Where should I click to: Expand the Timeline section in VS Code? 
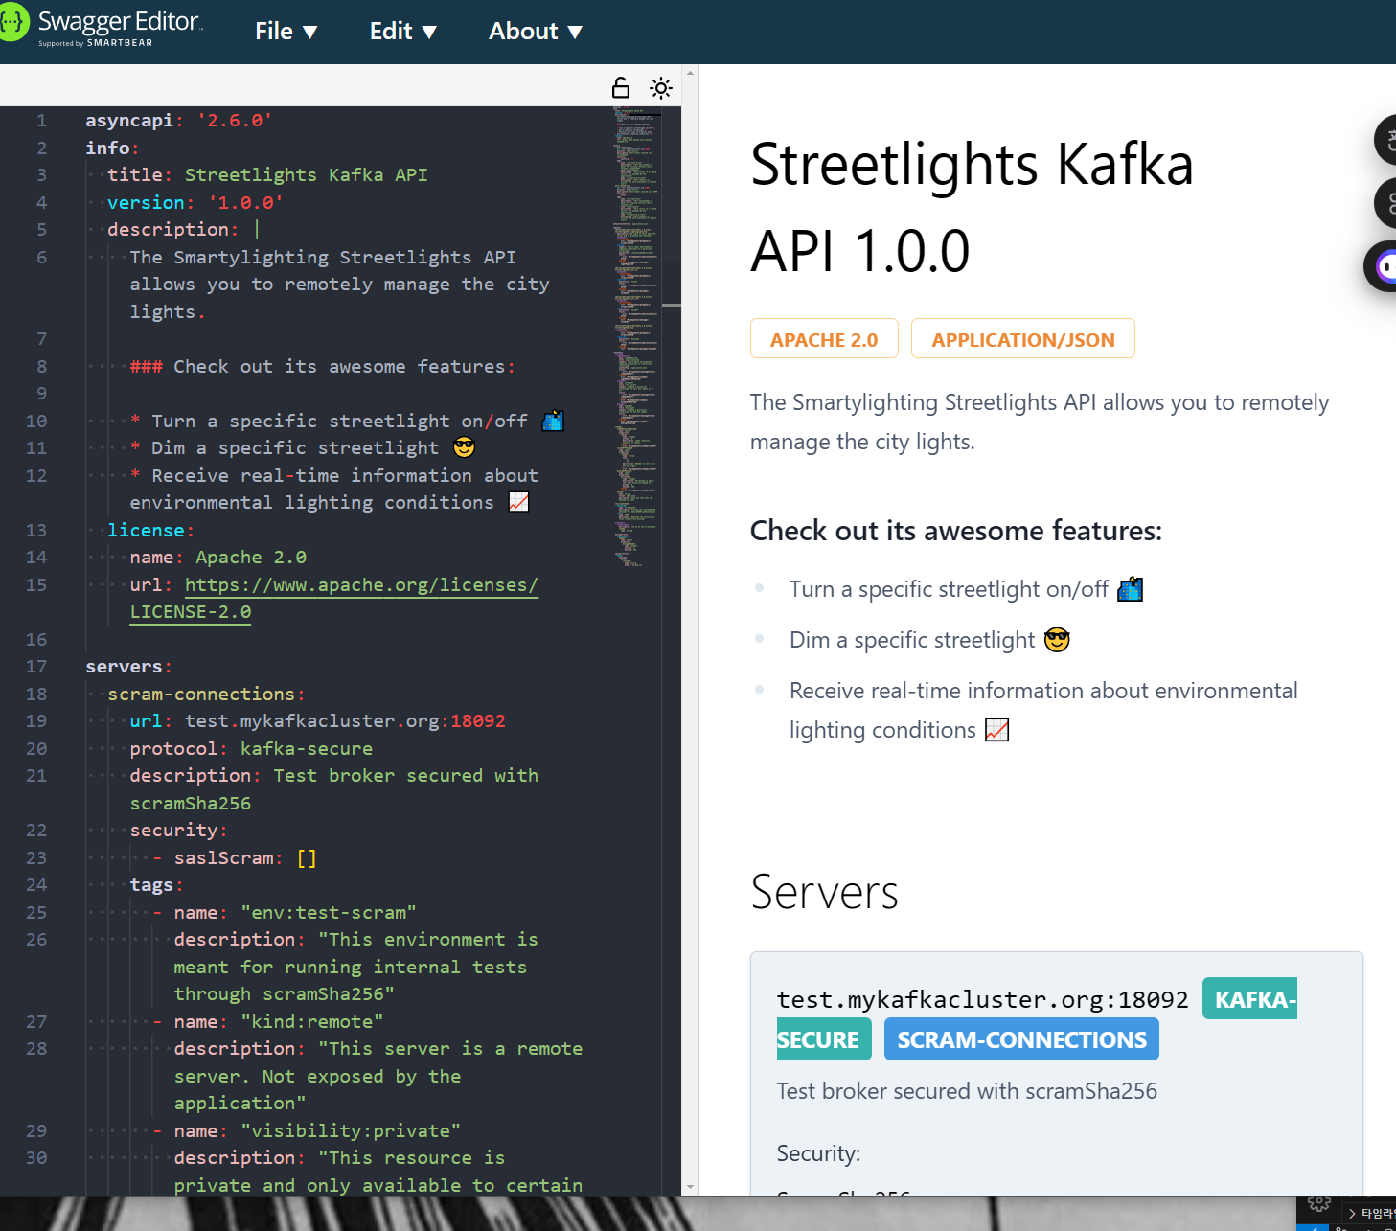1371,1213
